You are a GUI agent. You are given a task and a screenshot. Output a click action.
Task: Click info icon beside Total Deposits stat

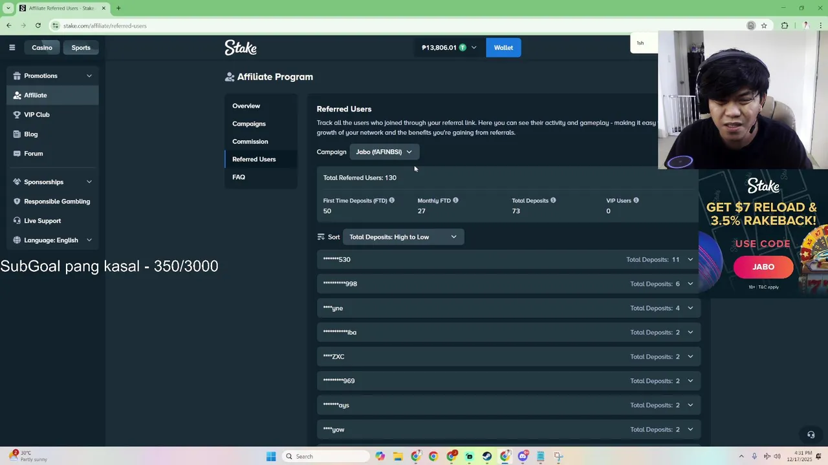(553, 200)
